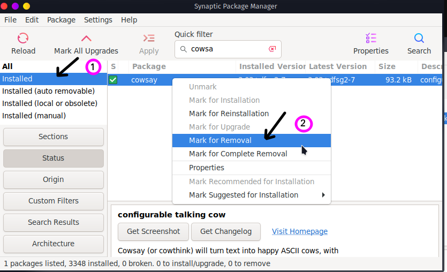Click the Mark All Upgrades arrow icon
The width and height of the screenshot is (447, 272).
[86, 38]
